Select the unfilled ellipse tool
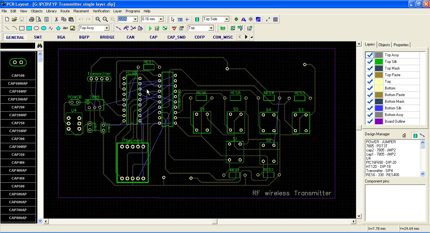The height and width of the screenshot is (233, 430). click(x=36, y=28)
